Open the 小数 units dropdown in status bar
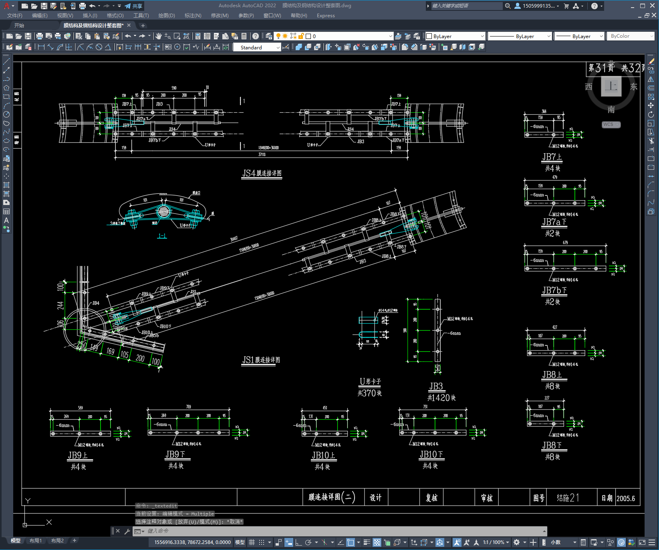This screenshot has height=550, width=659. point(564,542)
